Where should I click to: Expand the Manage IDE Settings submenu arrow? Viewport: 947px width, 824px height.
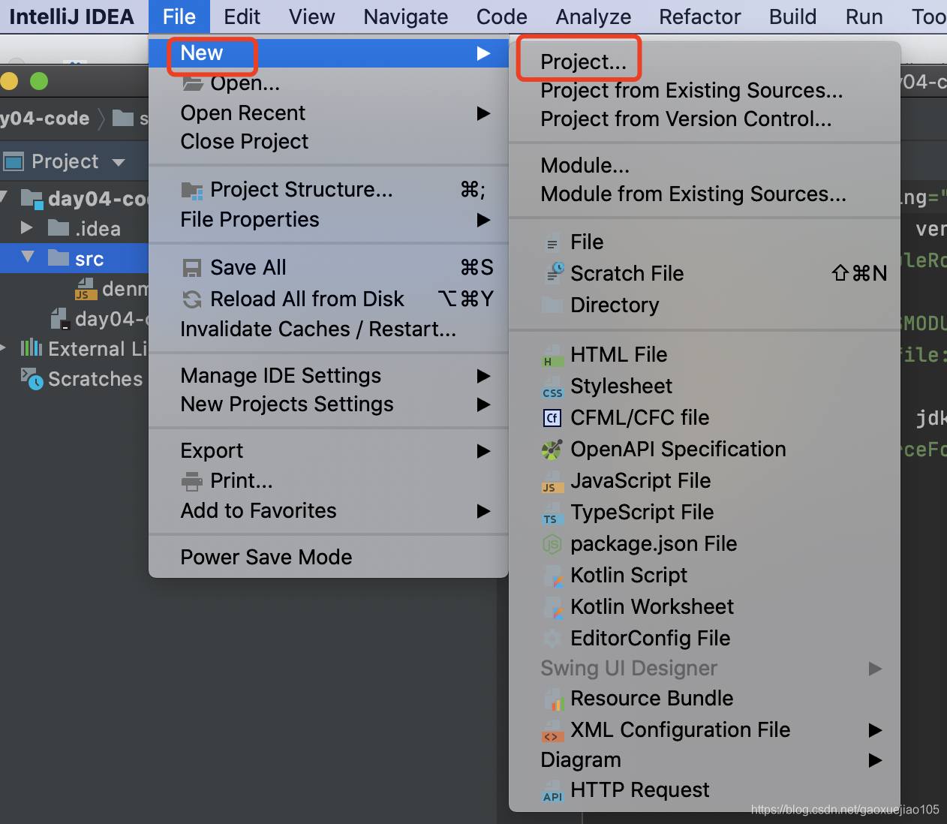coord(483,376)
